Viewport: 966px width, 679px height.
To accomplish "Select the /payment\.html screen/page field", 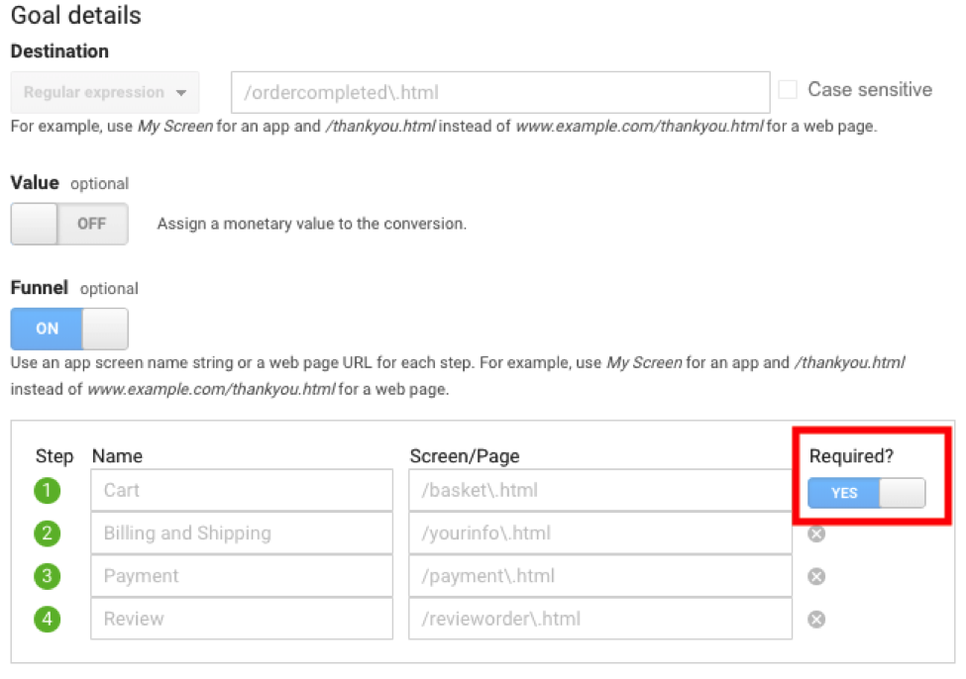I will click(x=599, y=576).
